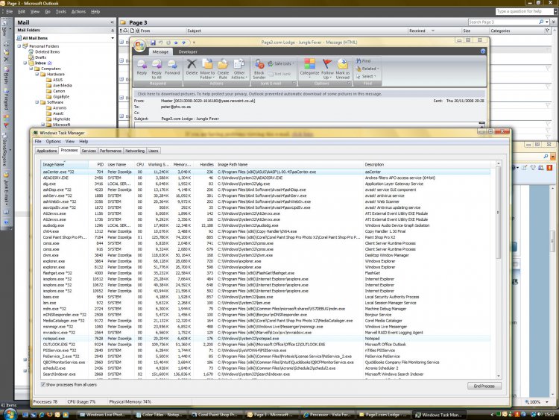559x420 pixels.
Task: Click the Create Rule icon
Action: [x=223, y=69]
